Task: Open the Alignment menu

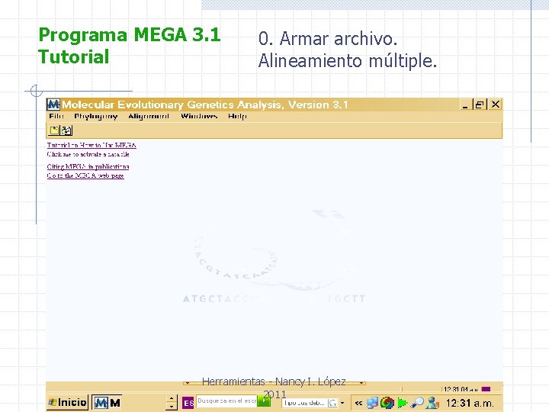Action: (x=149, y=116)
